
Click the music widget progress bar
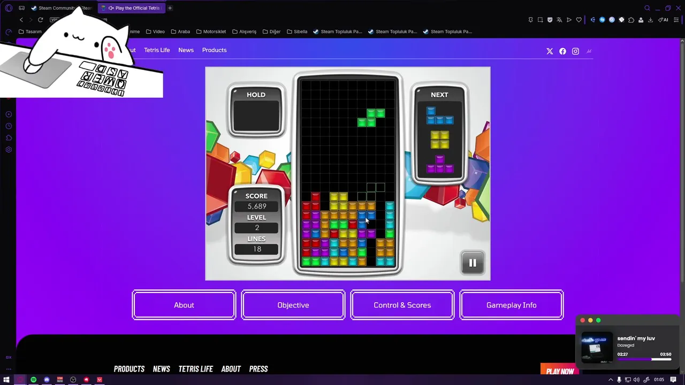[644, 359]
